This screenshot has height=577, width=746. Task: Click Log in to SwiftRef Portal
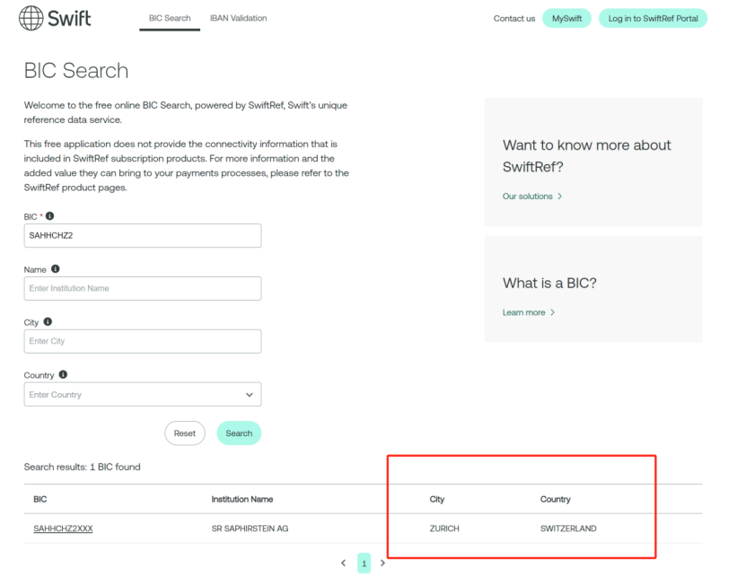(653, 18)
